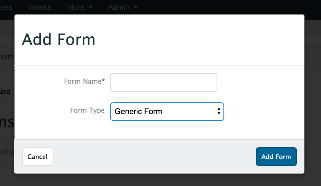Submit with the blue Add Form button
321x186 pixels.
tap(276, 157)
